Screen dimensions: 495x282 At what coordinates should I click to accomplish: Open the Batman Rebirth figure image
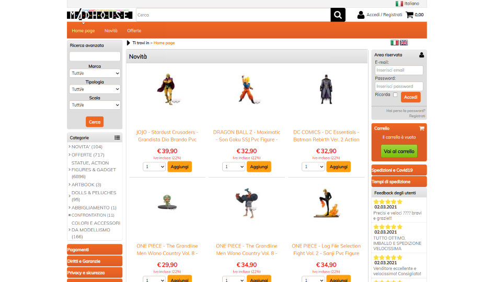point(326,89)
